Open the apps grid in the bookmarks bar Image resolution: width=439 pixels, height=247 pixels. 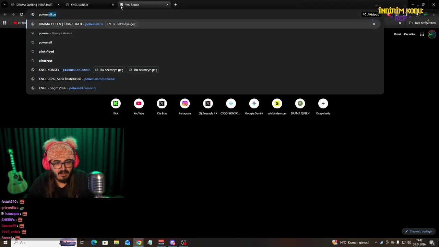[4, 23]
